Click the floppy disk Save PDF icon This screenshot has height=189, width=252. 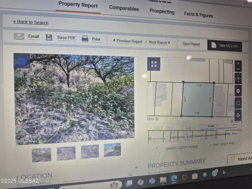click(x=49, y=37)
